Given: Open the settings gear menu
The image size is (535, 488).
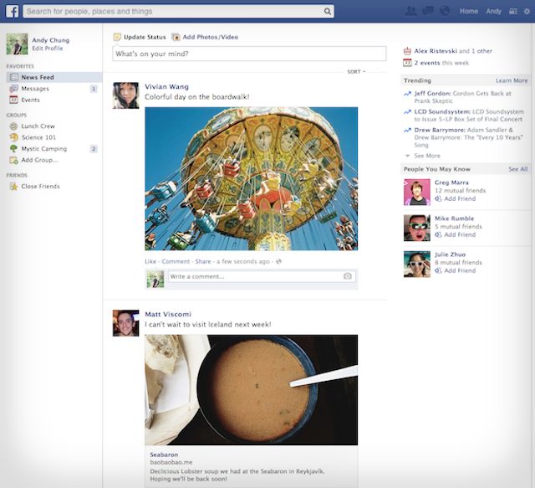Looking at the screenshot, I should pyautogui.click(x=527, y=11).
